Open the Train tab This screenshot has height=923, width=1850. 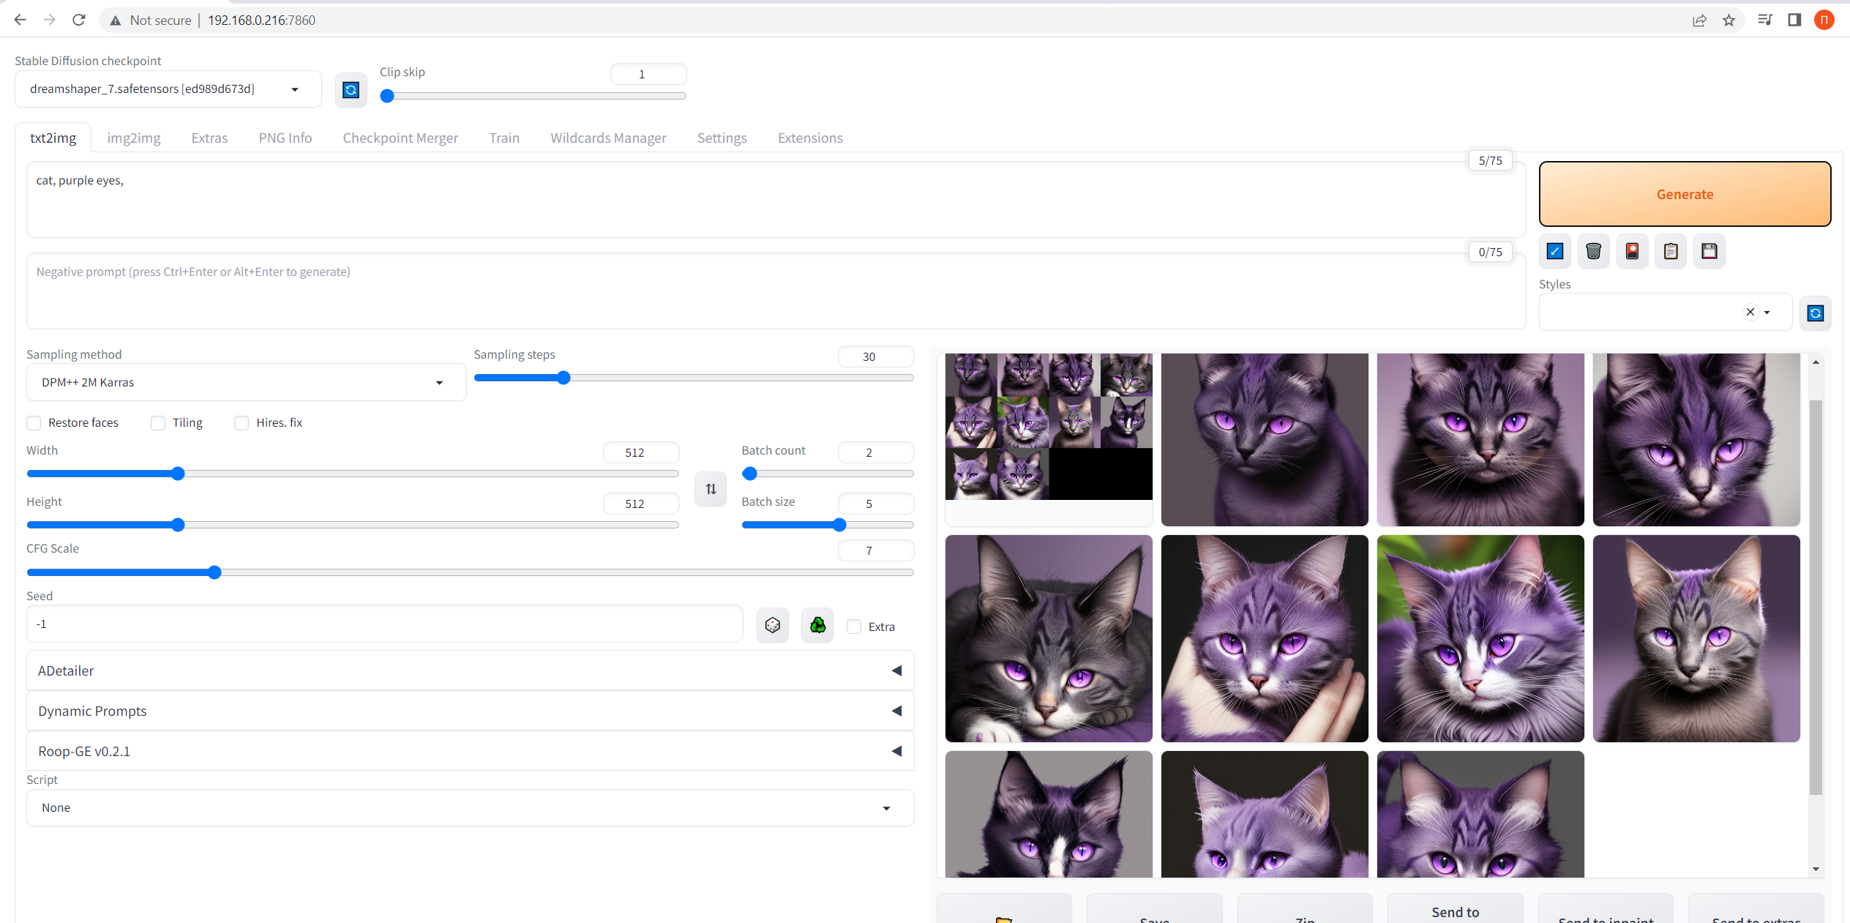point(504,138)
